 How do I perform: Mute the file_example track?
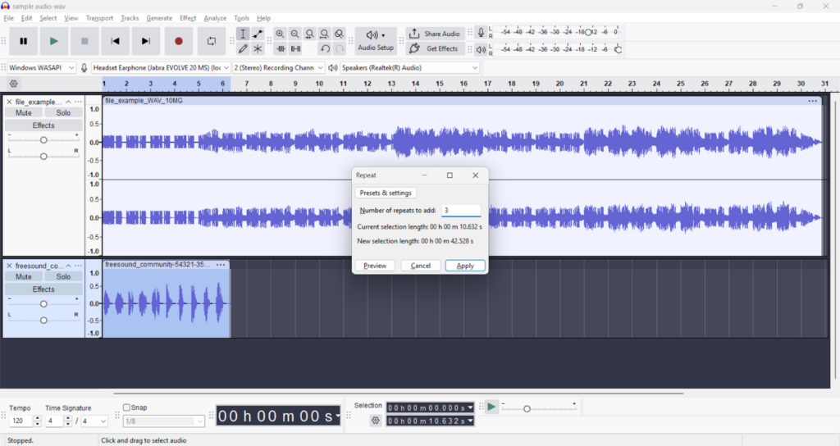point(24,113)
